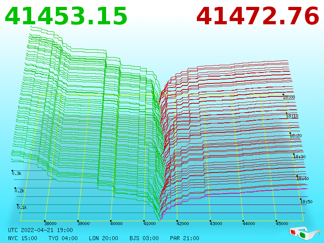Screen dimensions: 324x243
Task: Click the 0.1k depth axis label
Action: click(22, 207)
